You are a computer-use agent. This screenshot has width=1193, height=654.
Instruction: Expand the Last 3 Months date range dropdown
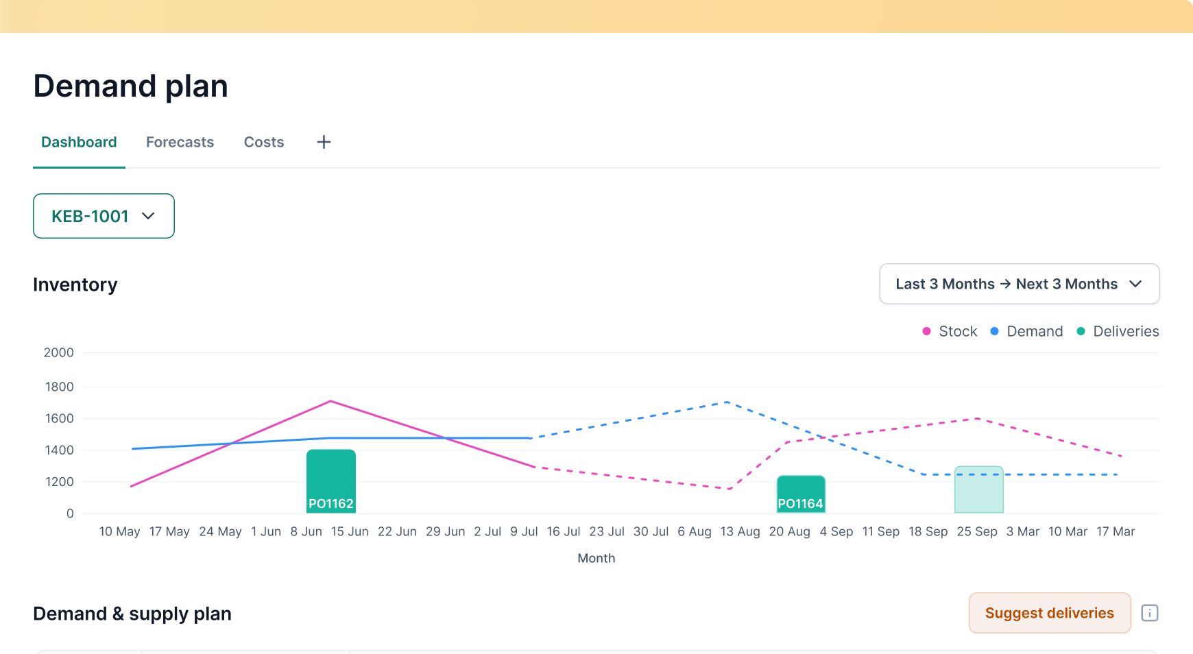point(1019,284)
